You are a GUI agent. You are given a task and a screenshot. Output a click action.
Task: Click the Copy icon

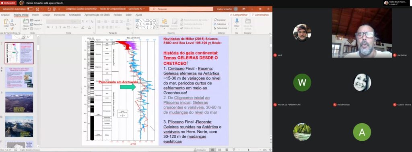(12, 24)
